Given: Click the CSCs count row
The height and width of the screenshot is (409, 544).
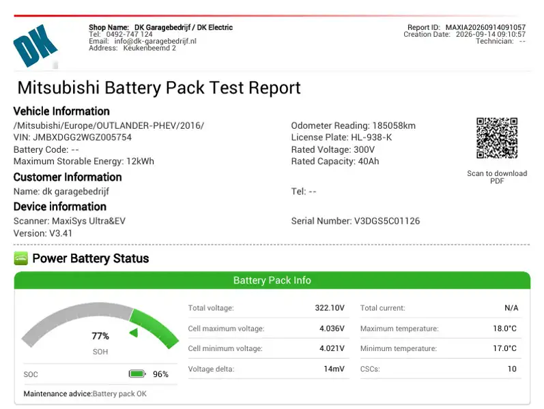Looking at the screenshot, I should click(x=441, y=369).
